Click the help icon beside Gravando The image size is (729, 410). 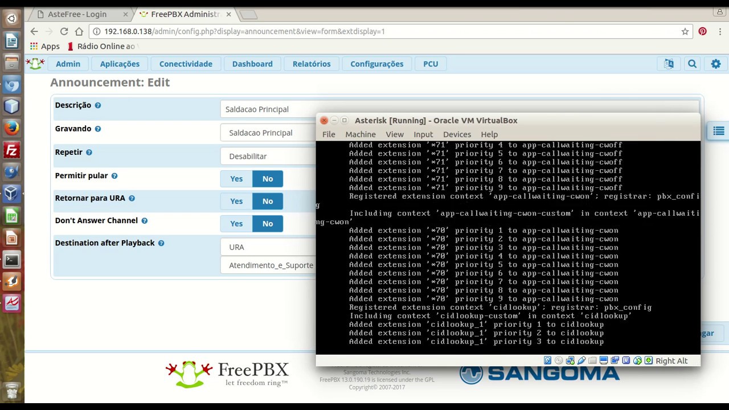[98, 129]
